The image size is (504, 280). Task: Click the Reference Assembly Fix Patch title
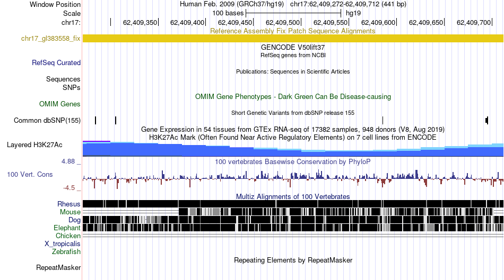292,31
